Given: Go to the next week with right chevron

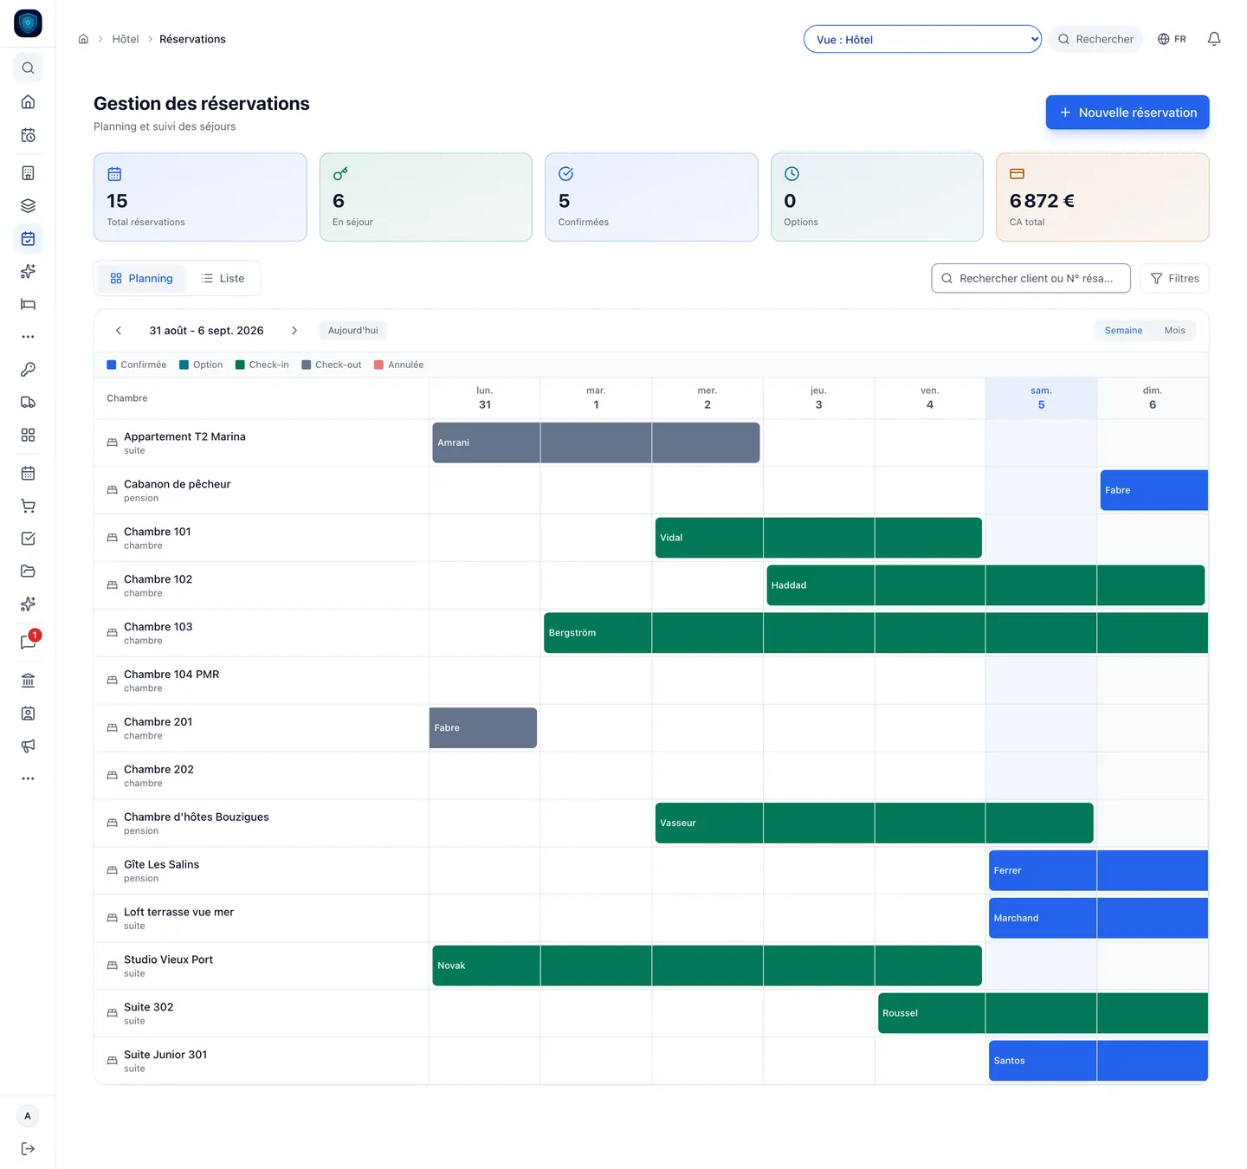Looking at the screenshot, I should coord(294,331).
